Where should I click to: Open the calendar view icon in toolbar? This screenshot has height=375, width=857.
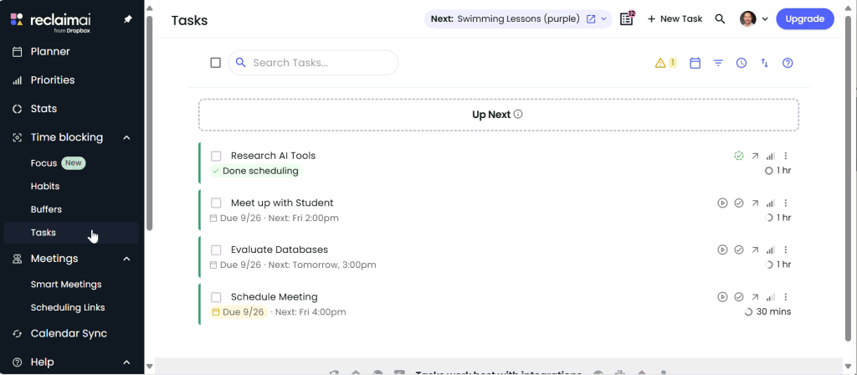click(695, 63)
